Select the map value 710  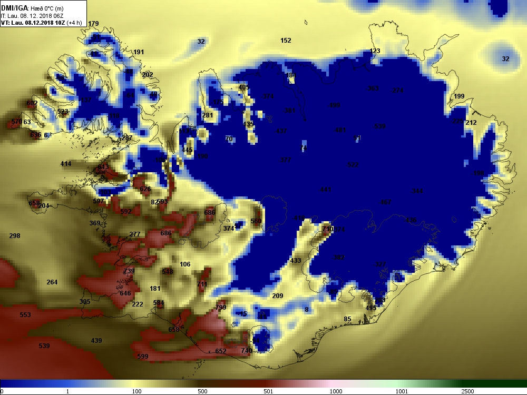[x=327, y=229]
